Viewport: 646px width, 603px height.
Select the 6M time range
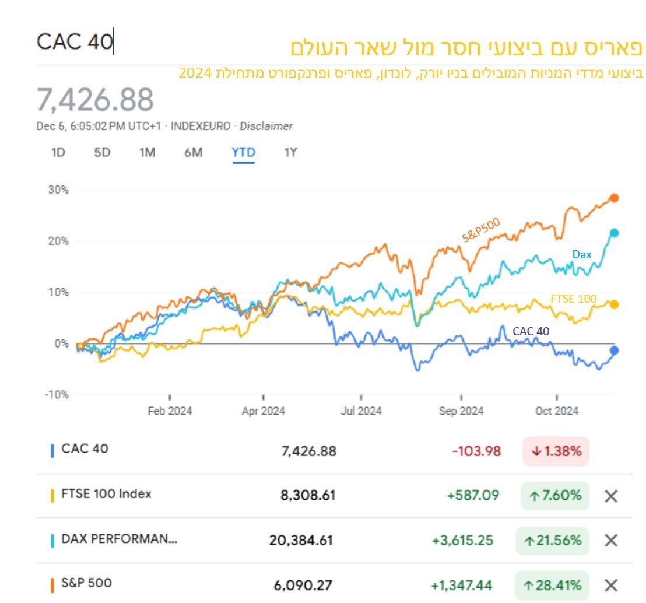[193, 153]
